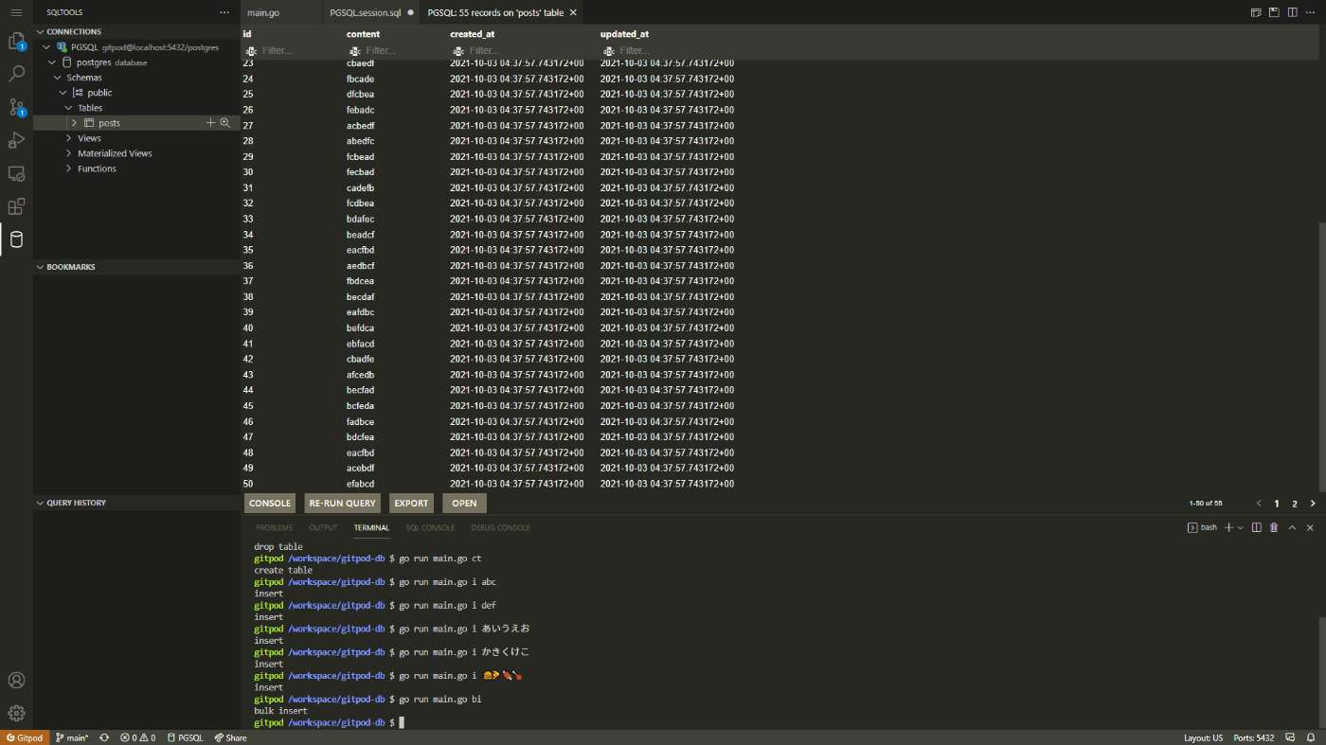The width and height of the screenshot is (1326, 745).
Task: Collapse the PGSQL connection node
Action: (47, 46)
